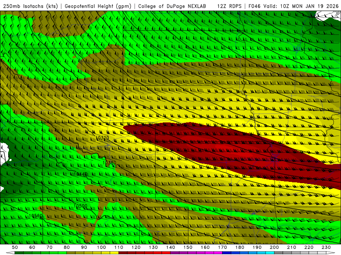The height and width of the screenshot is (255, 341).
Task: Click the 100 value on the color scale
Action: pyautogui.click(x=101, y=247)
